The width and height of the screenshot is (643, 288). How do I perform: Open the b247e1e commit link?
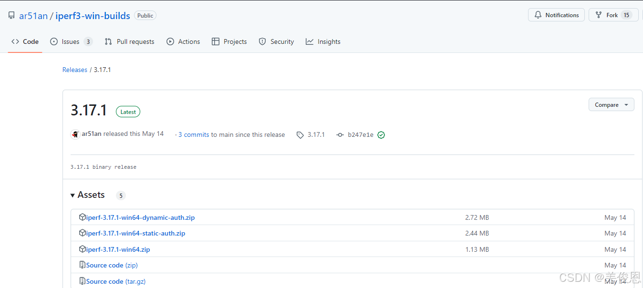point(361,135)
